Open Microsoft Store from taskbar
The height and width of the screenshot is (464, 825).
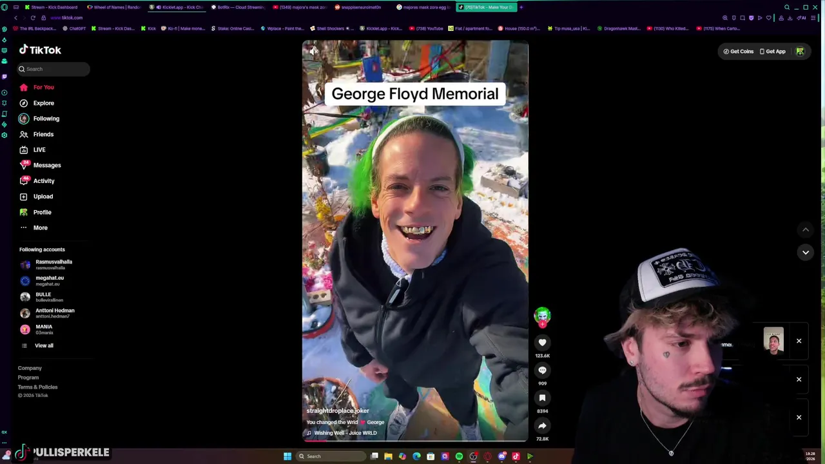point(431,456)
